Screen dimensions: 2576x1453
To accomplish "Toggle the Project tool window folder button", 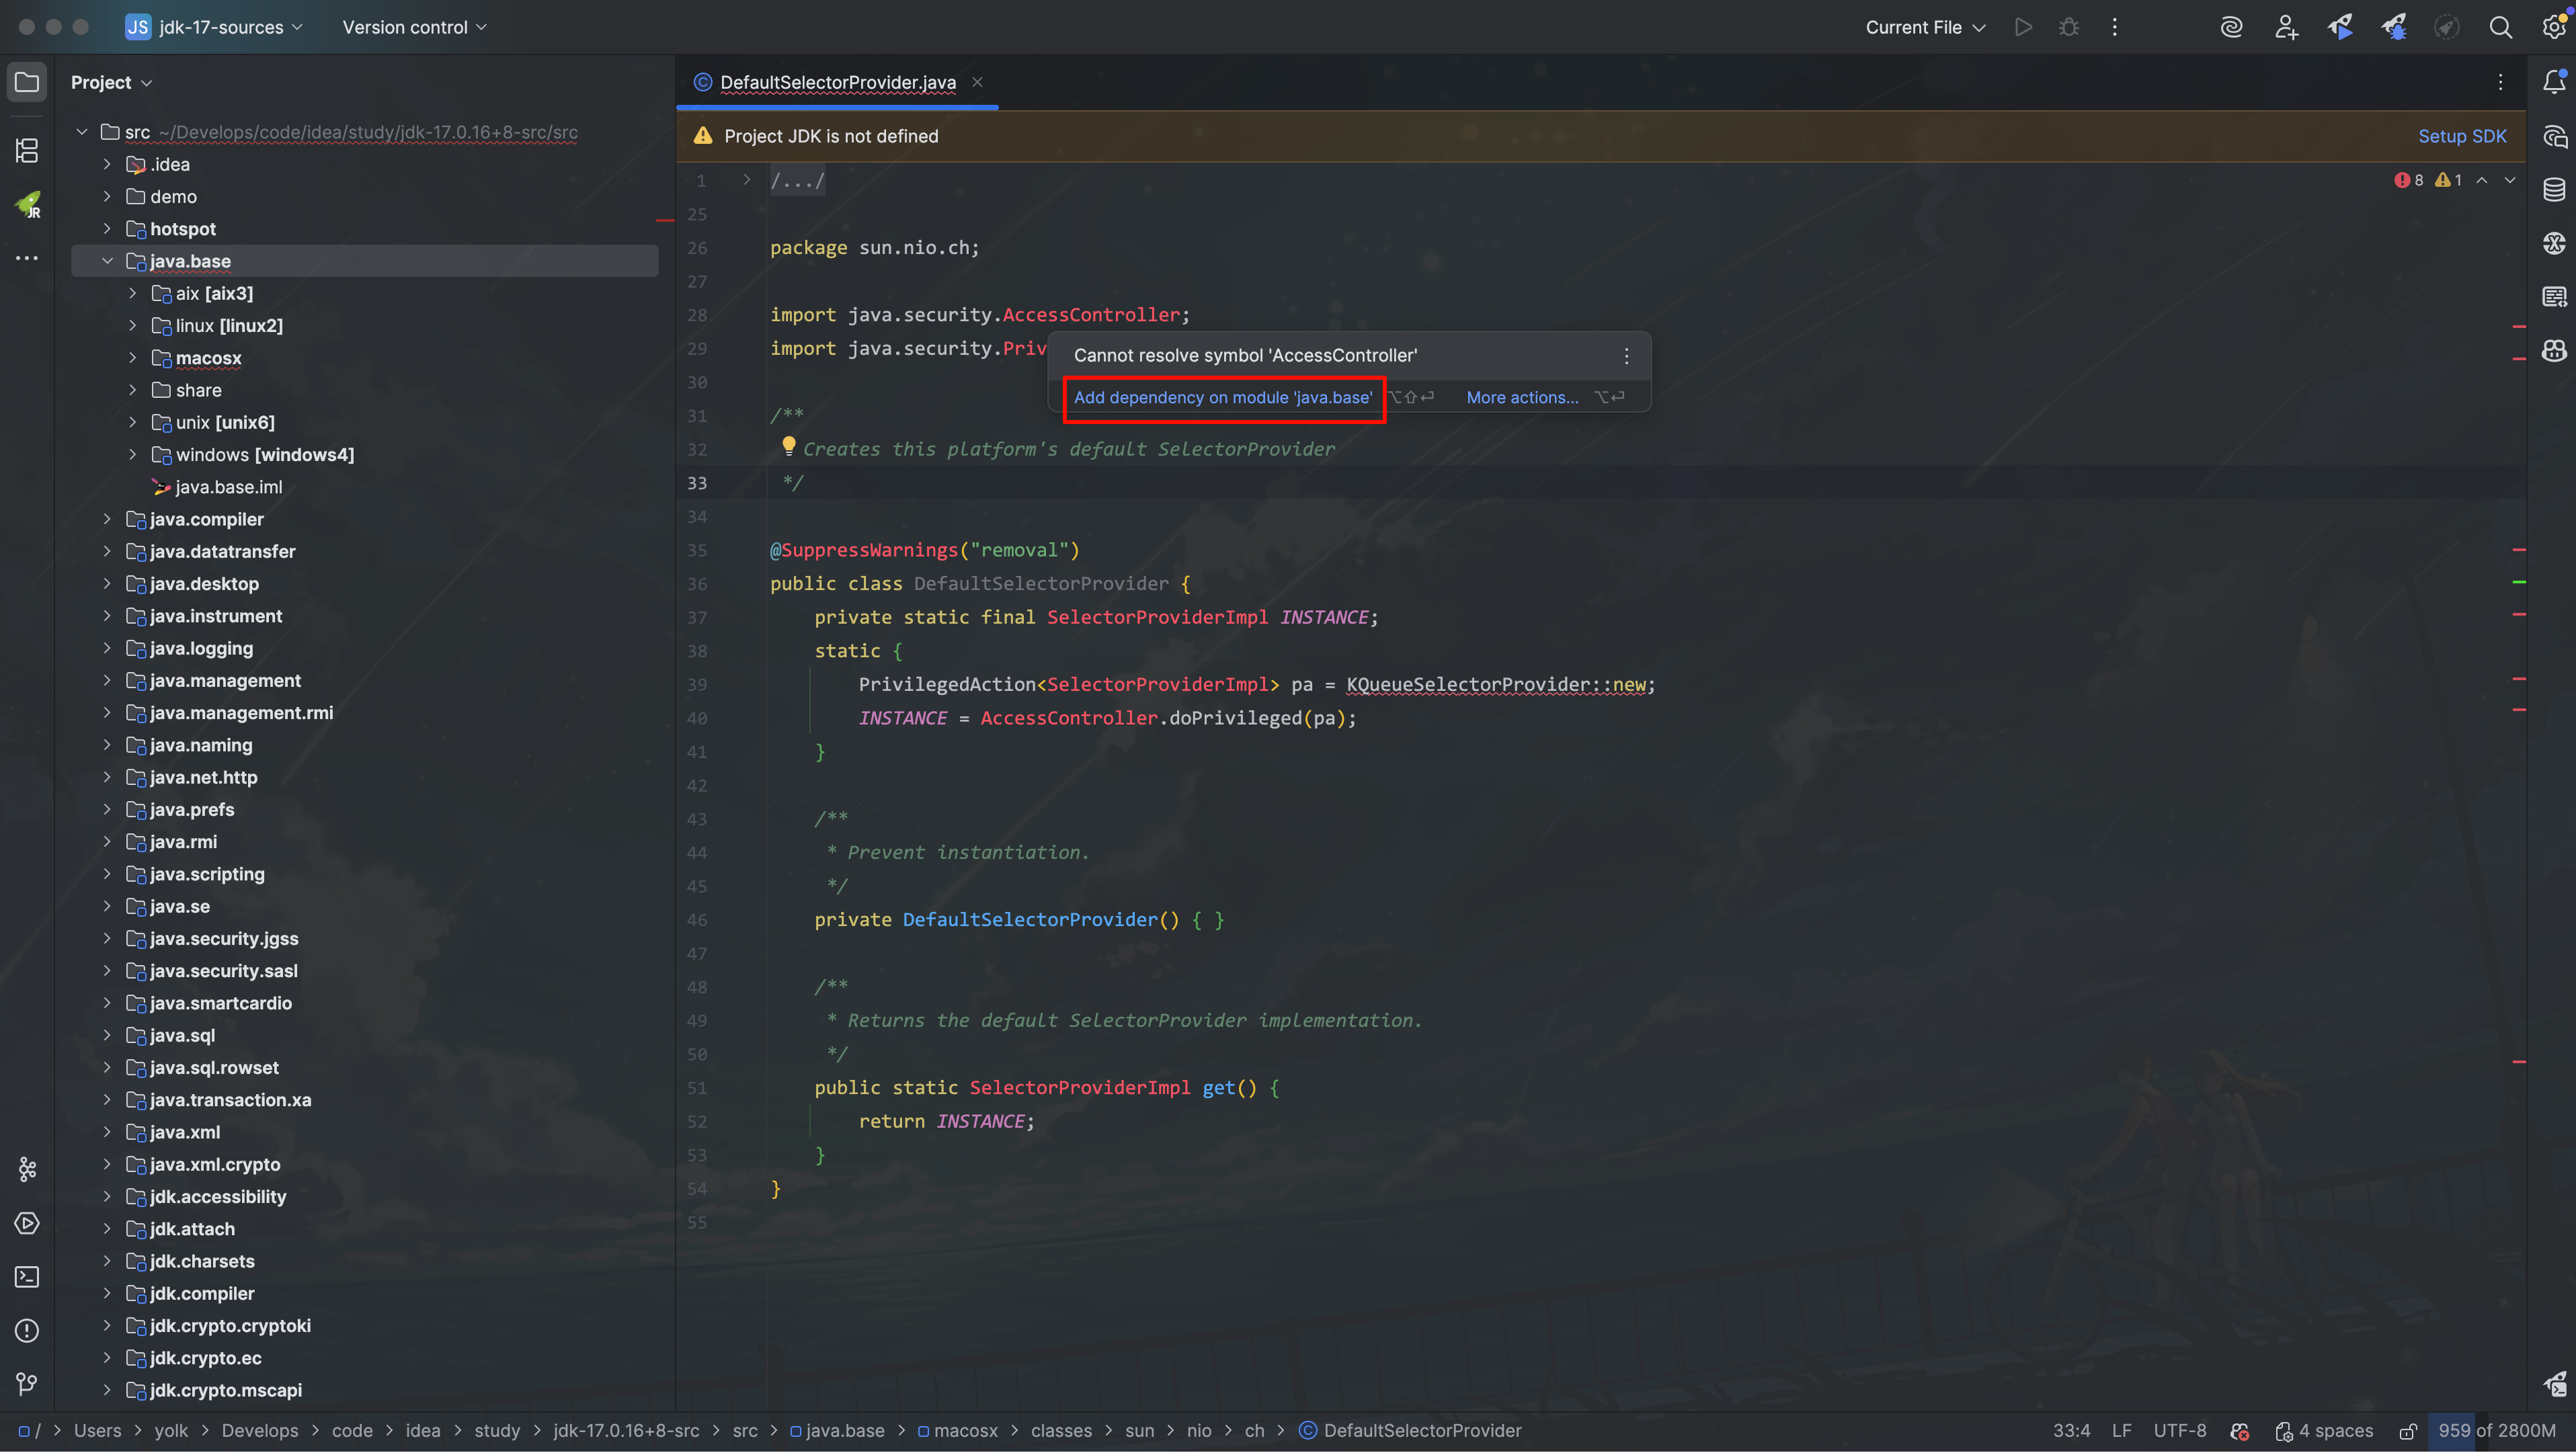I will pyautogui.click(x=27, y=82).
